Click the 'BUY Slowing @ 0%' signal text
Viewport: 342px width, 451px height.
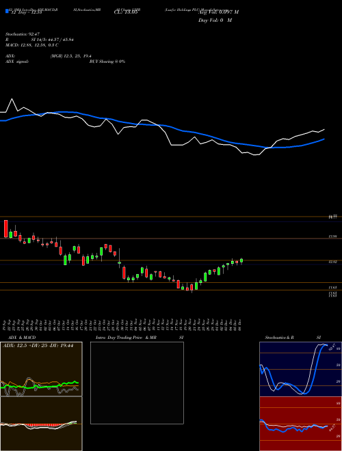click(107, 61)
